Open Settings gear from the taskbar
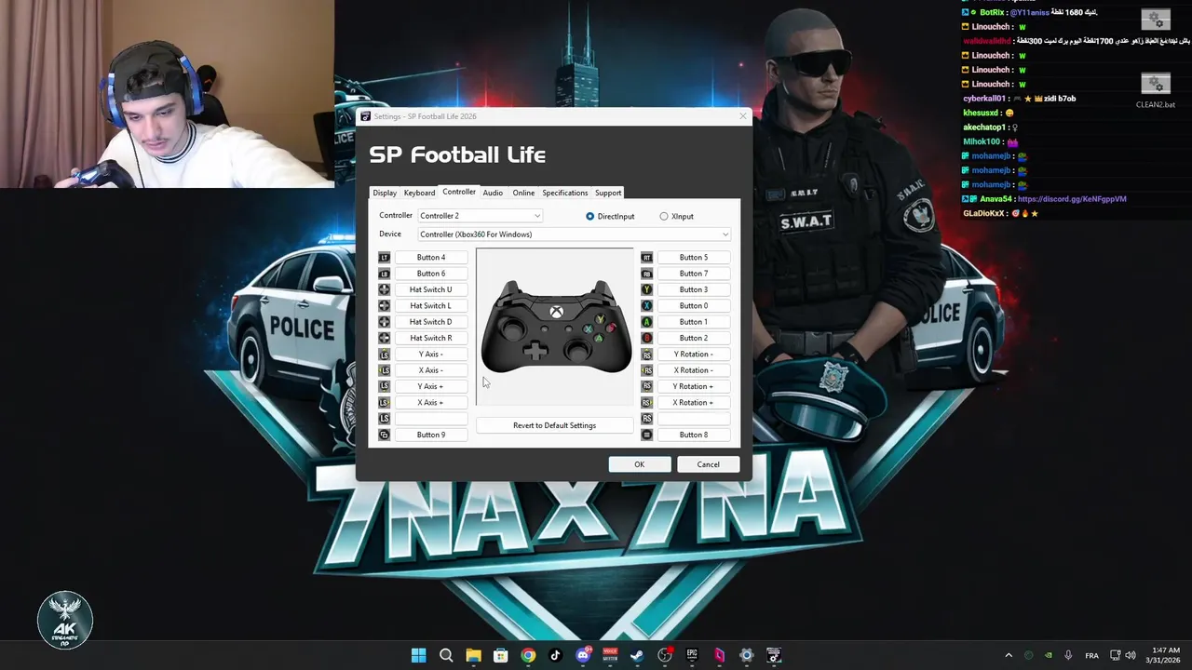1192x670 pixels. (x=746, y=655)
